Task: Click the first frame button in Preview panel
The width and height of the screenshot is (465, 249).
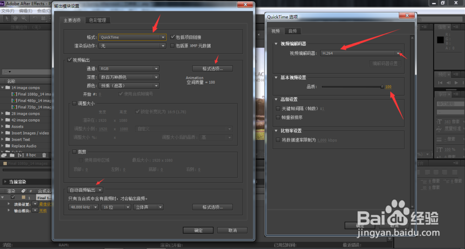Action: [440, 83]
